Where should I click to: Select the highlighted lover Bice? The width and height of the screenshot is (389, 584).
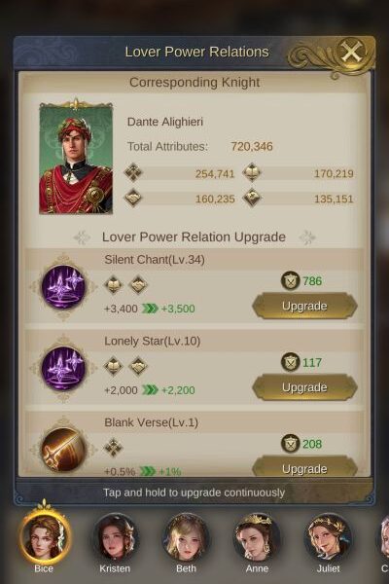(45, 537)
